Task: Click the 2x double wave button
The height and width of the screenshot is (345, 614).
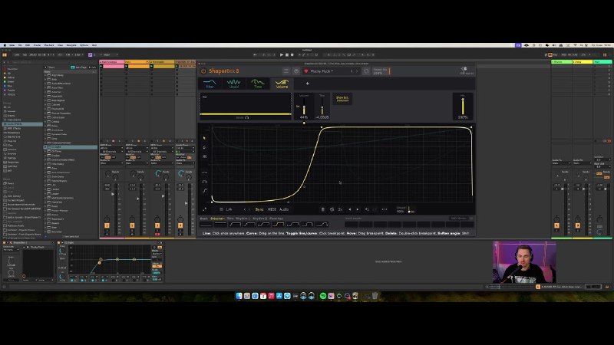Action: [340, 209]
